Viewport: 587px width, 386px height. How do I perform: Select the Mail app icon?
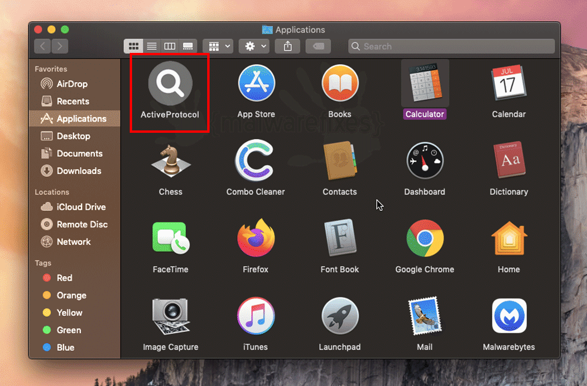pos(425,316)
